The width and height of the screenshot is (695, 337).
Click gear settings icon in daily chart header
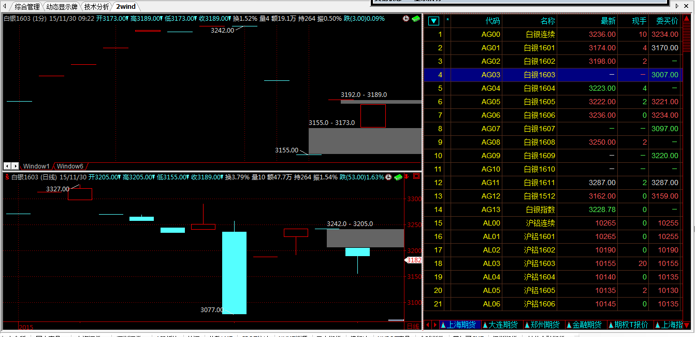388,177
